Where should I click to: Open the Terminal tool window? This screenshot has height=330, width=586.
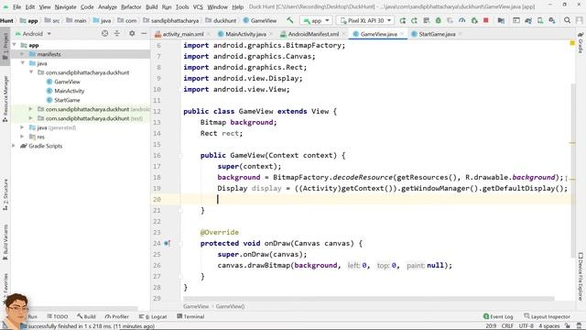(x=190, y=316)
